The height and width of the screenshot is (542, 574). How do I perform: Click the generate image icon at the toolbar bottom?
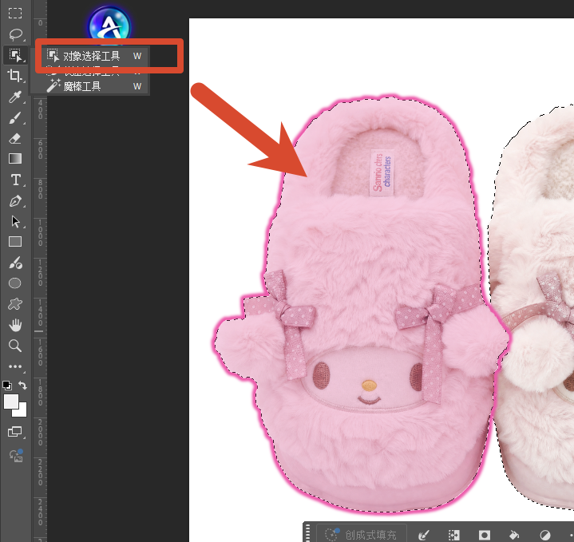(x=16, y=455)
